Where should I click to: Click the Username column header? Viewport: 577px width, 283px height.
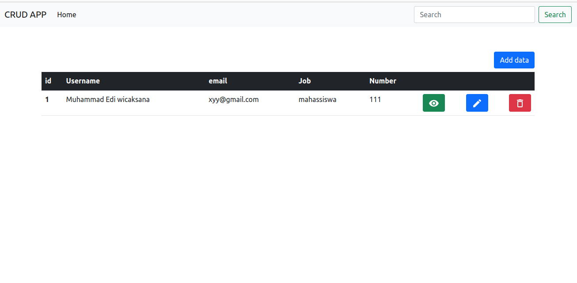(83, 81)
